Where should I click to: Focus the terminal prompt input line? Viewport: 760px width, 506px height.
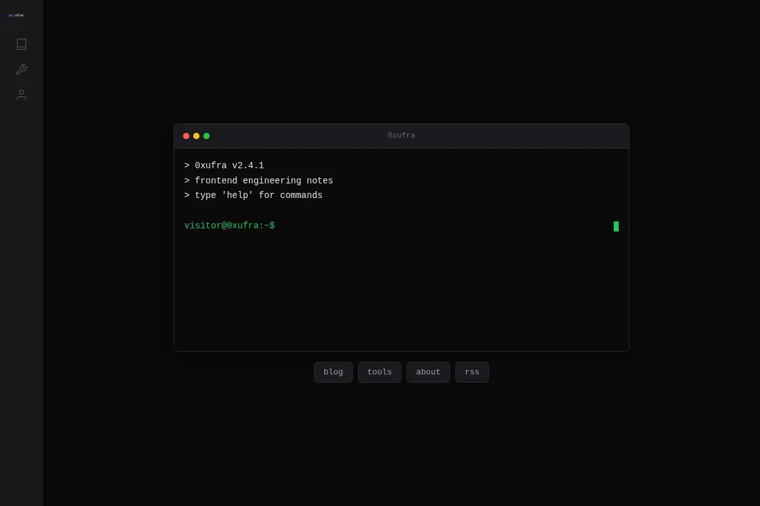click(x=402, y=226)
